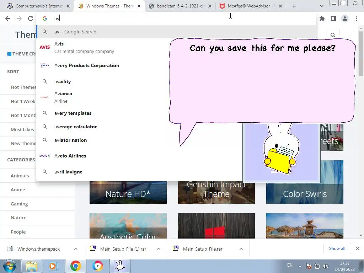This screenshot has width=364, height=273.
Task: Expand Windows.themepack download options arrow
Action: (x=76, y=249)
